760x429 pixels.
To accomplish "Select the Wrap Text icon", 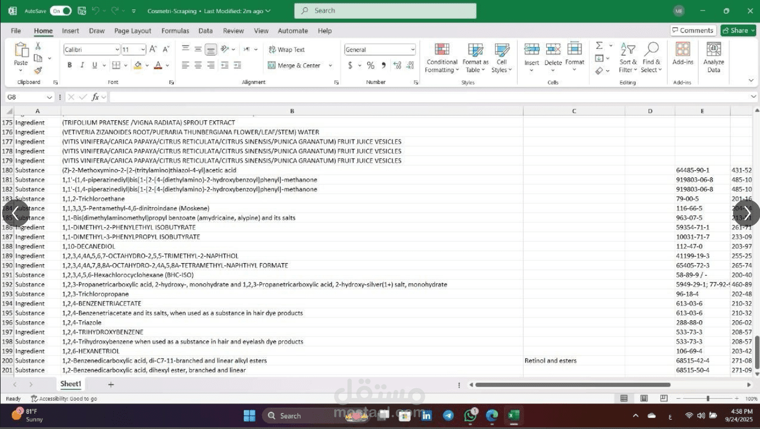I will coord(271,49).
